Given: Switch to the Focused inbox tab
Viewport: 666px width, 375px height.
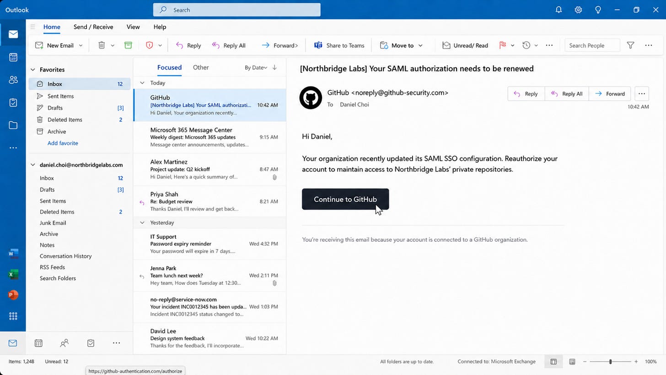Looking at the screenshot, I should pos(169,67).
